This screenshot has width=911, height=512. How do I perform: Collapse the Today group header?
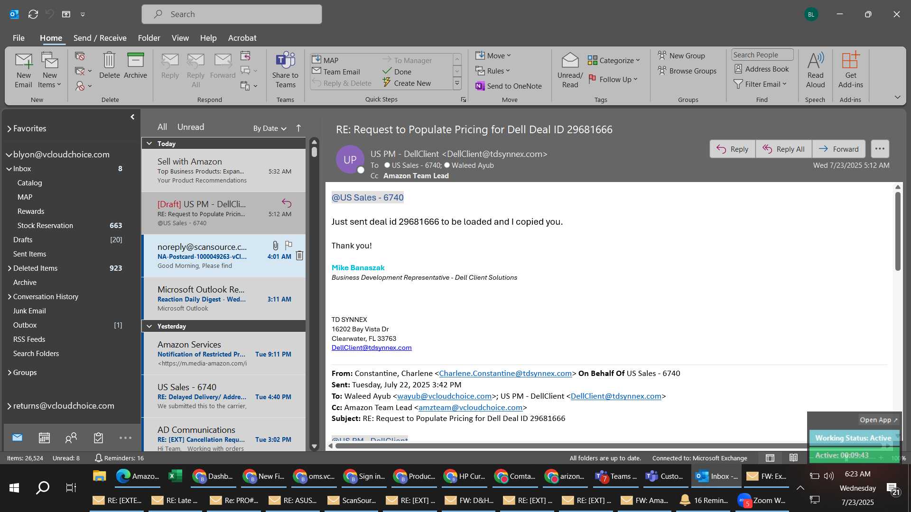point(149,144)
